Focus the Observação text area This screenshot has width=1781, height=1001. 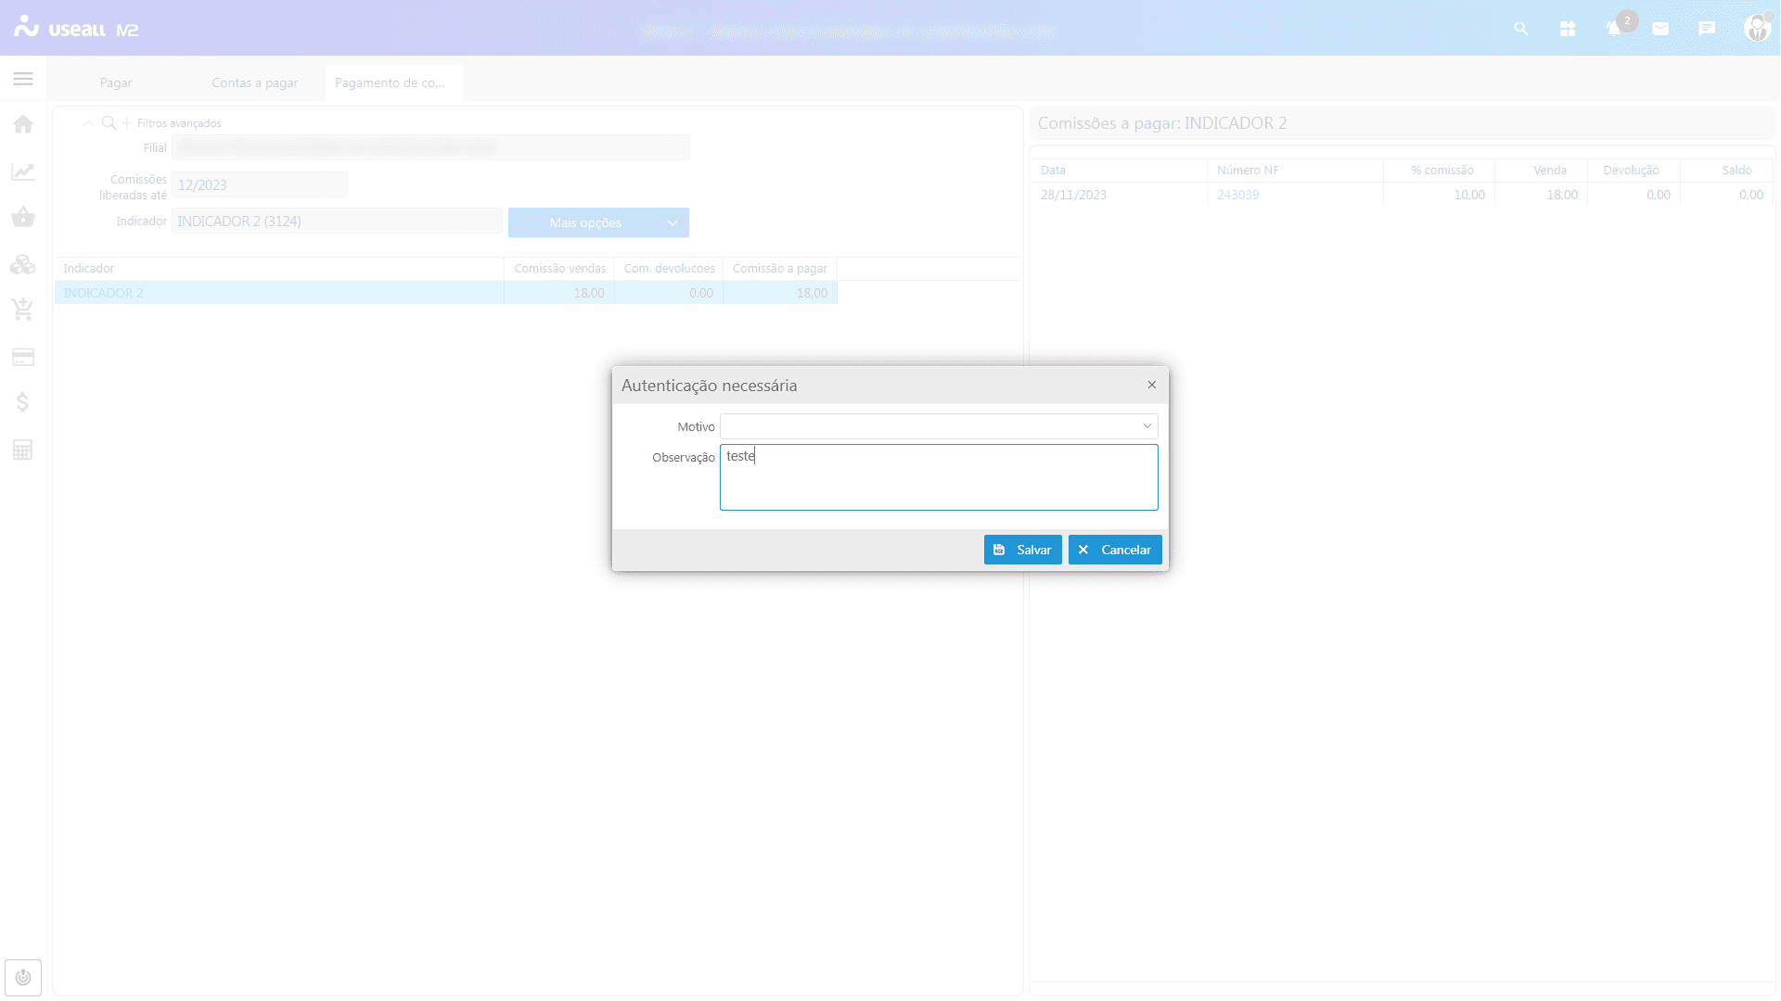[939, 477]
